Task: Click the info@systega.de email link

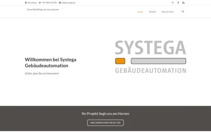Action: pos(69,3)
